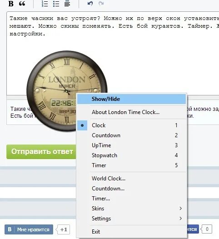Insert a bulleted list
This screenshot has height=239, width=219.
pyautogui.click(x=56, y=4)
